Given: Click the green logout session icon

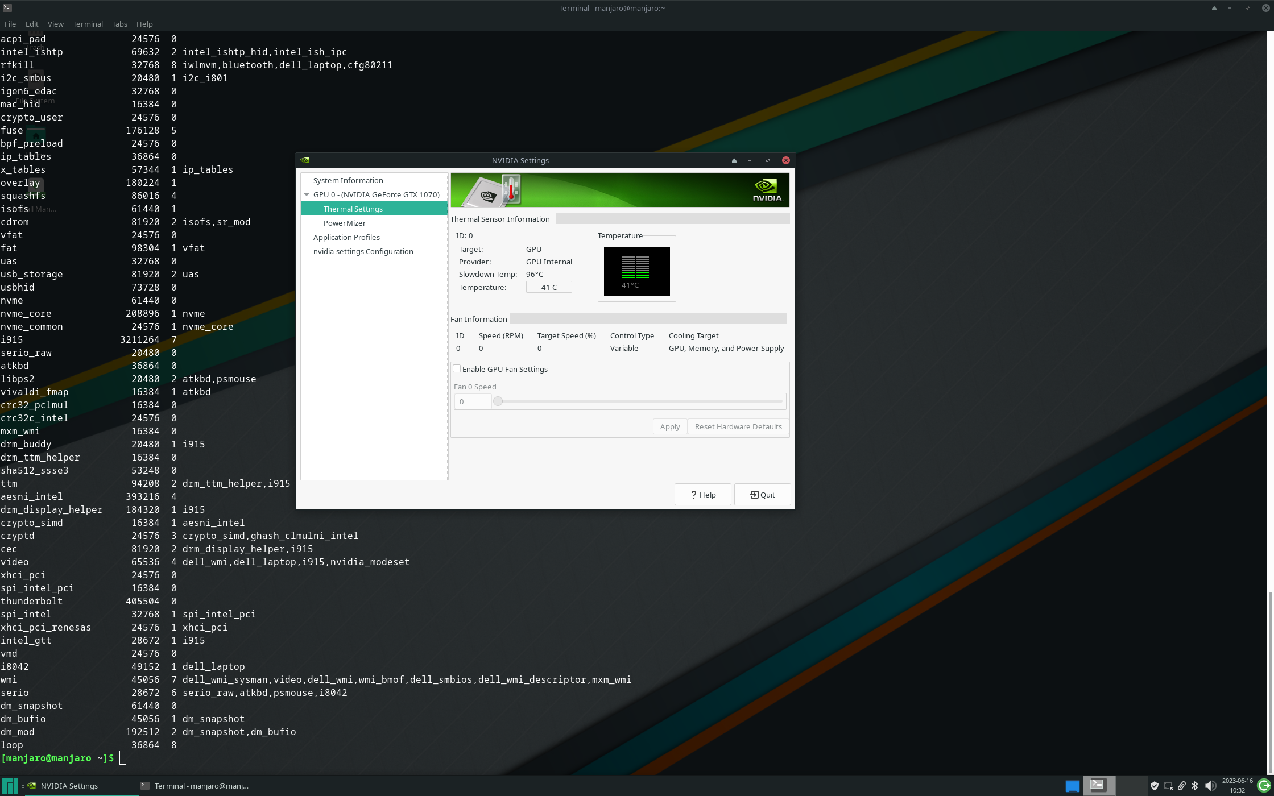Looking at the screenshot, I should [1263, 786].
